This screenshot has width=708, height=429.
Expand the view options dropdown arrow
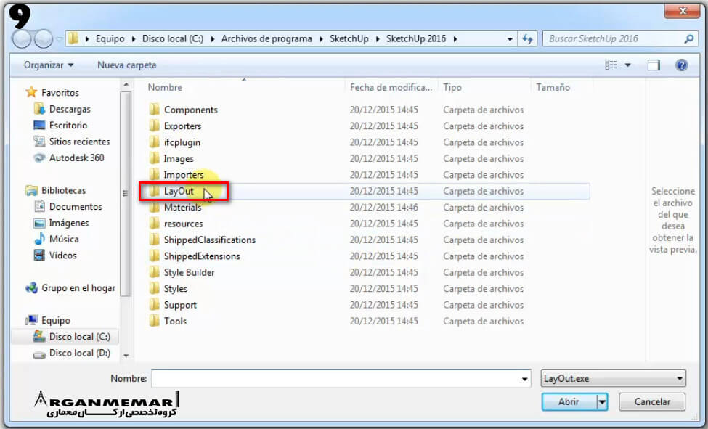point(627,65)
